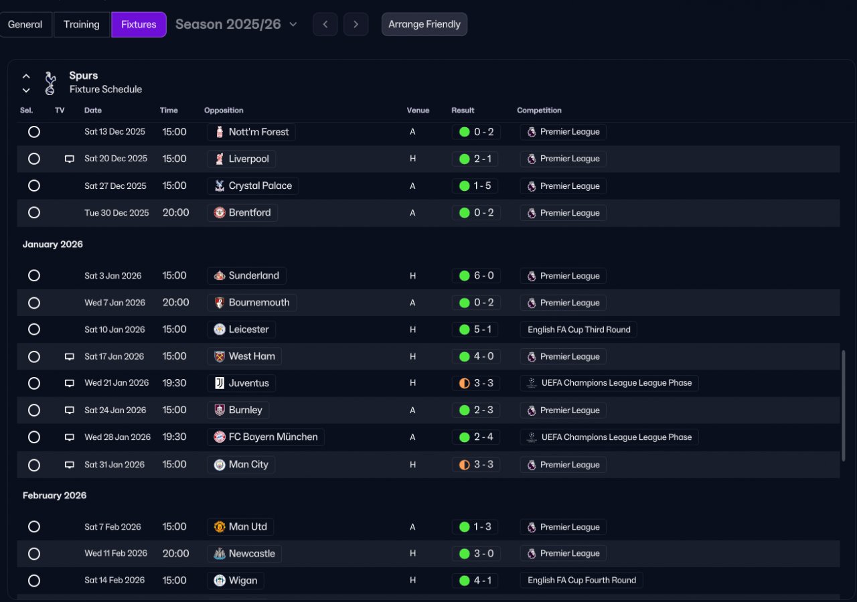
Task: Select the Juventus fixture radio
Action: [x=34, y=383]
